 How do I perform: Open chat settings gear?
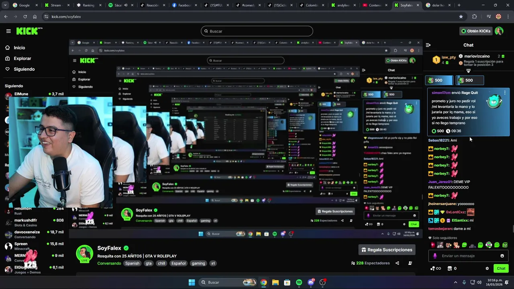click(x=487, y=269)
